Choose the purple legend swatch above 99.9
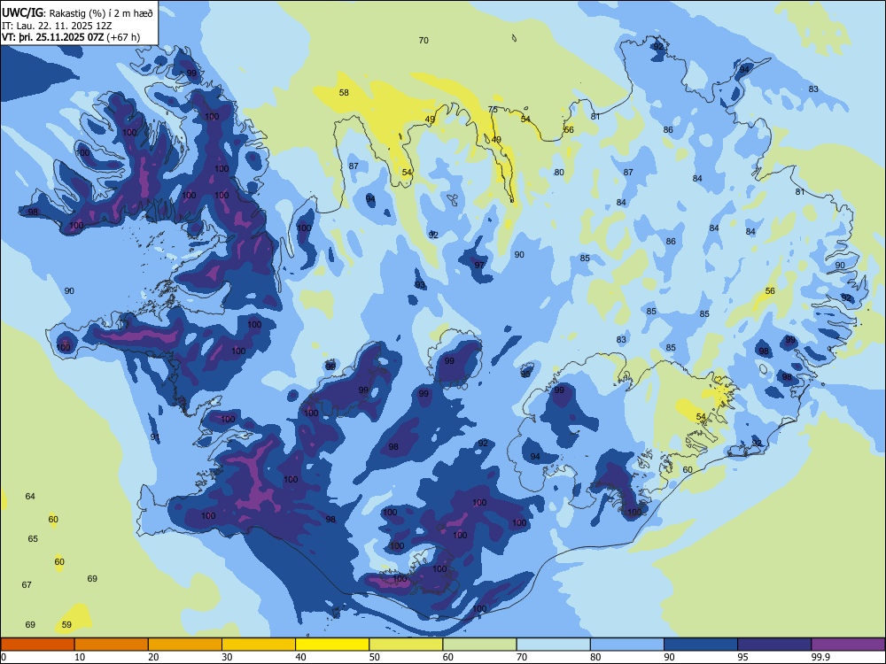 [848, 645]
